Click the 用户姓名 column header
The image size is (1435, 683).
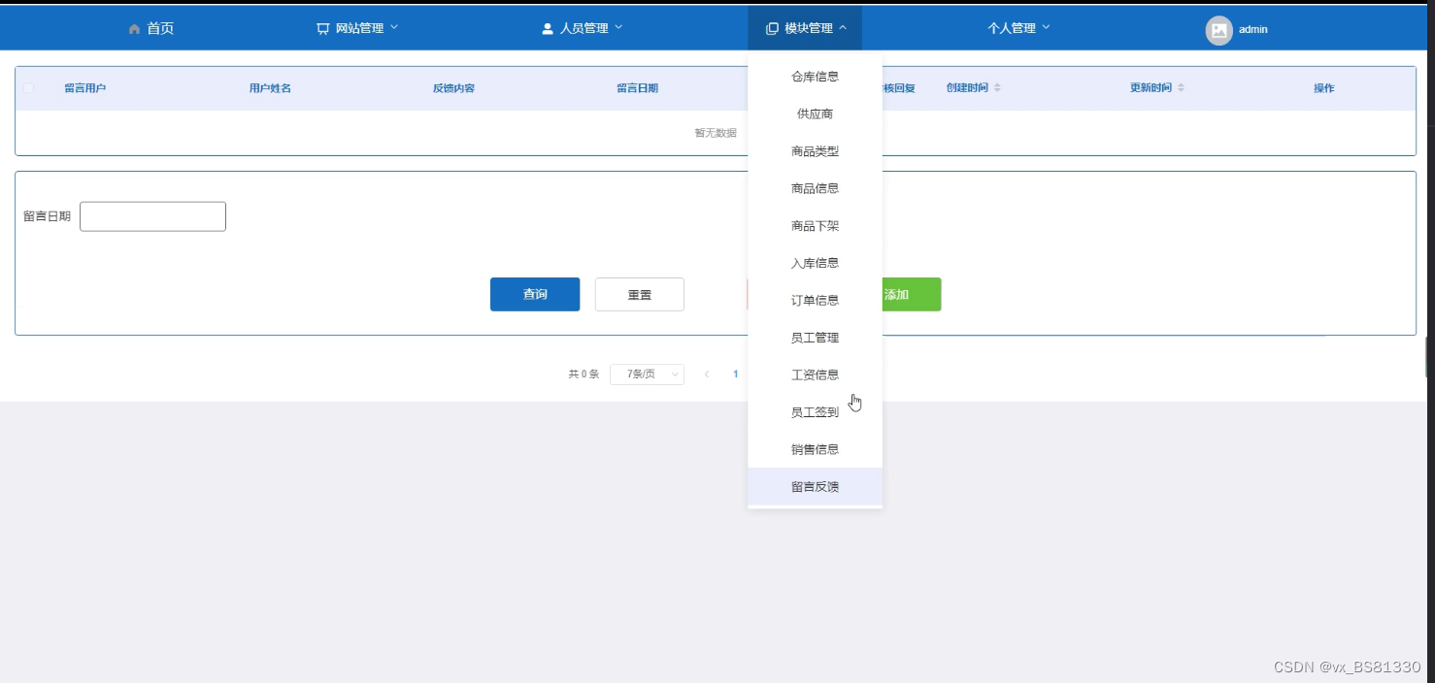[x=270, y=88]
